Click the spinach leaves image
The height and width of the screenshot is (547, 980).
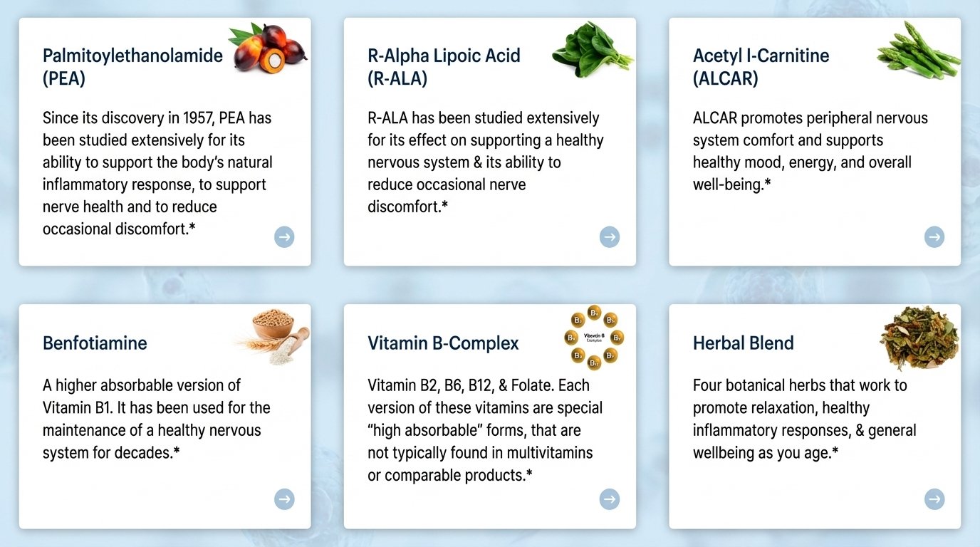(592, 50)
